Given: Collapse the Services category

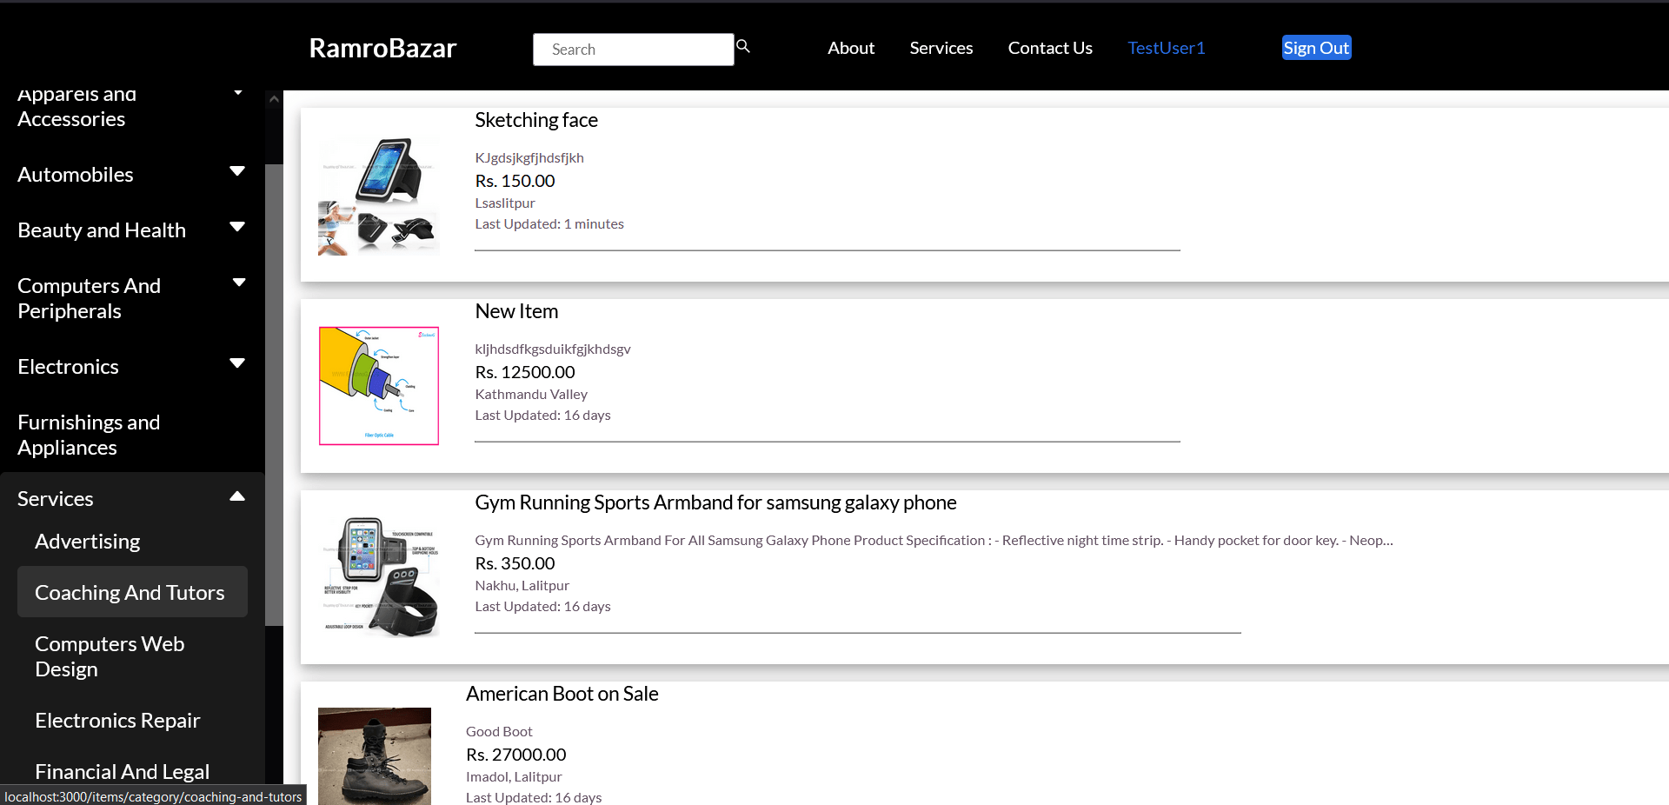Looking at the screenshot, I should point(236,496).
